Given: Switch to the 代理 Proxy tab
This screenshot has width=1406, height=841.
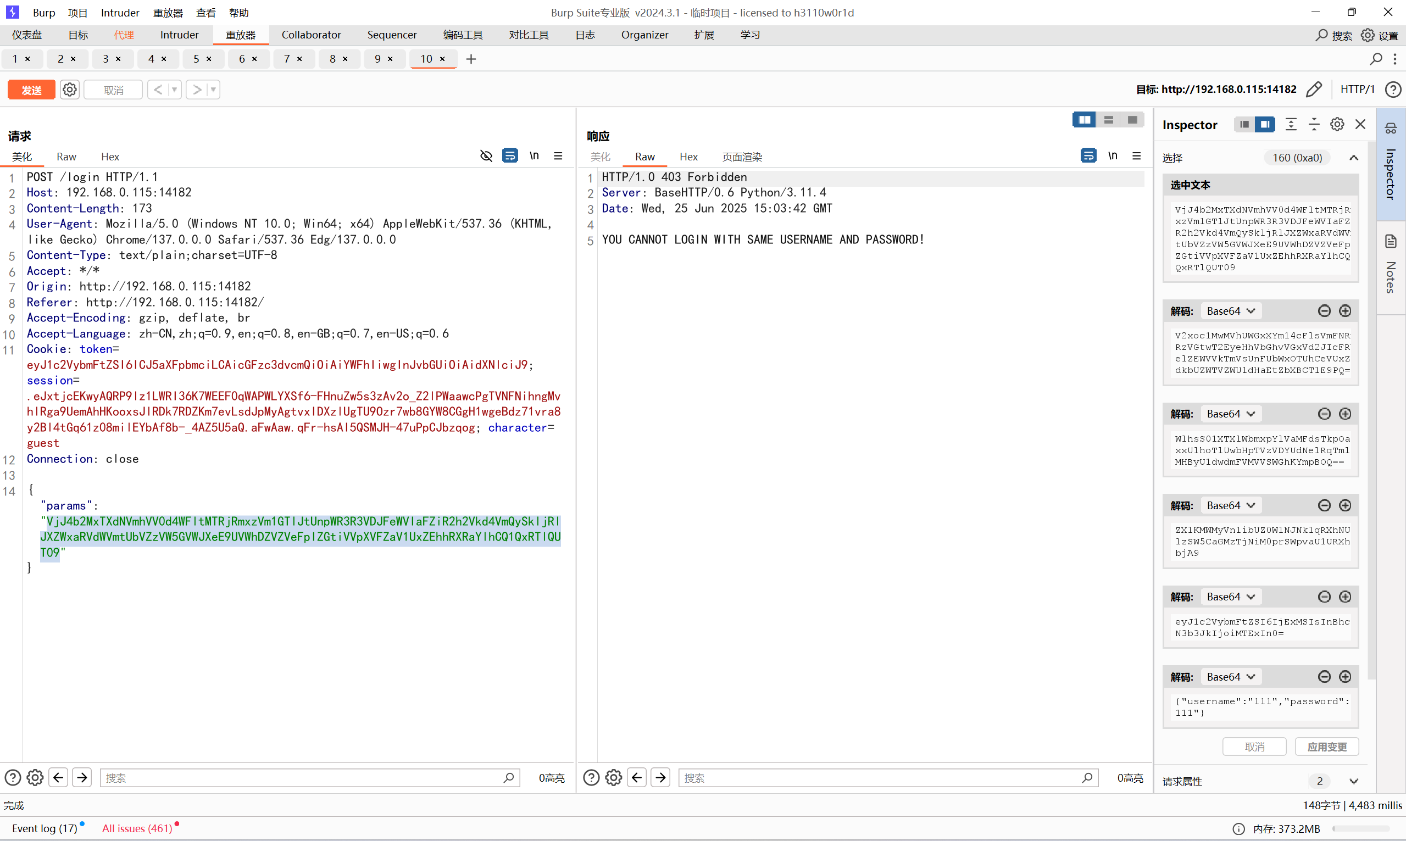Looking at the screenshot, I should pyautogui.click(x=124, y=35).
